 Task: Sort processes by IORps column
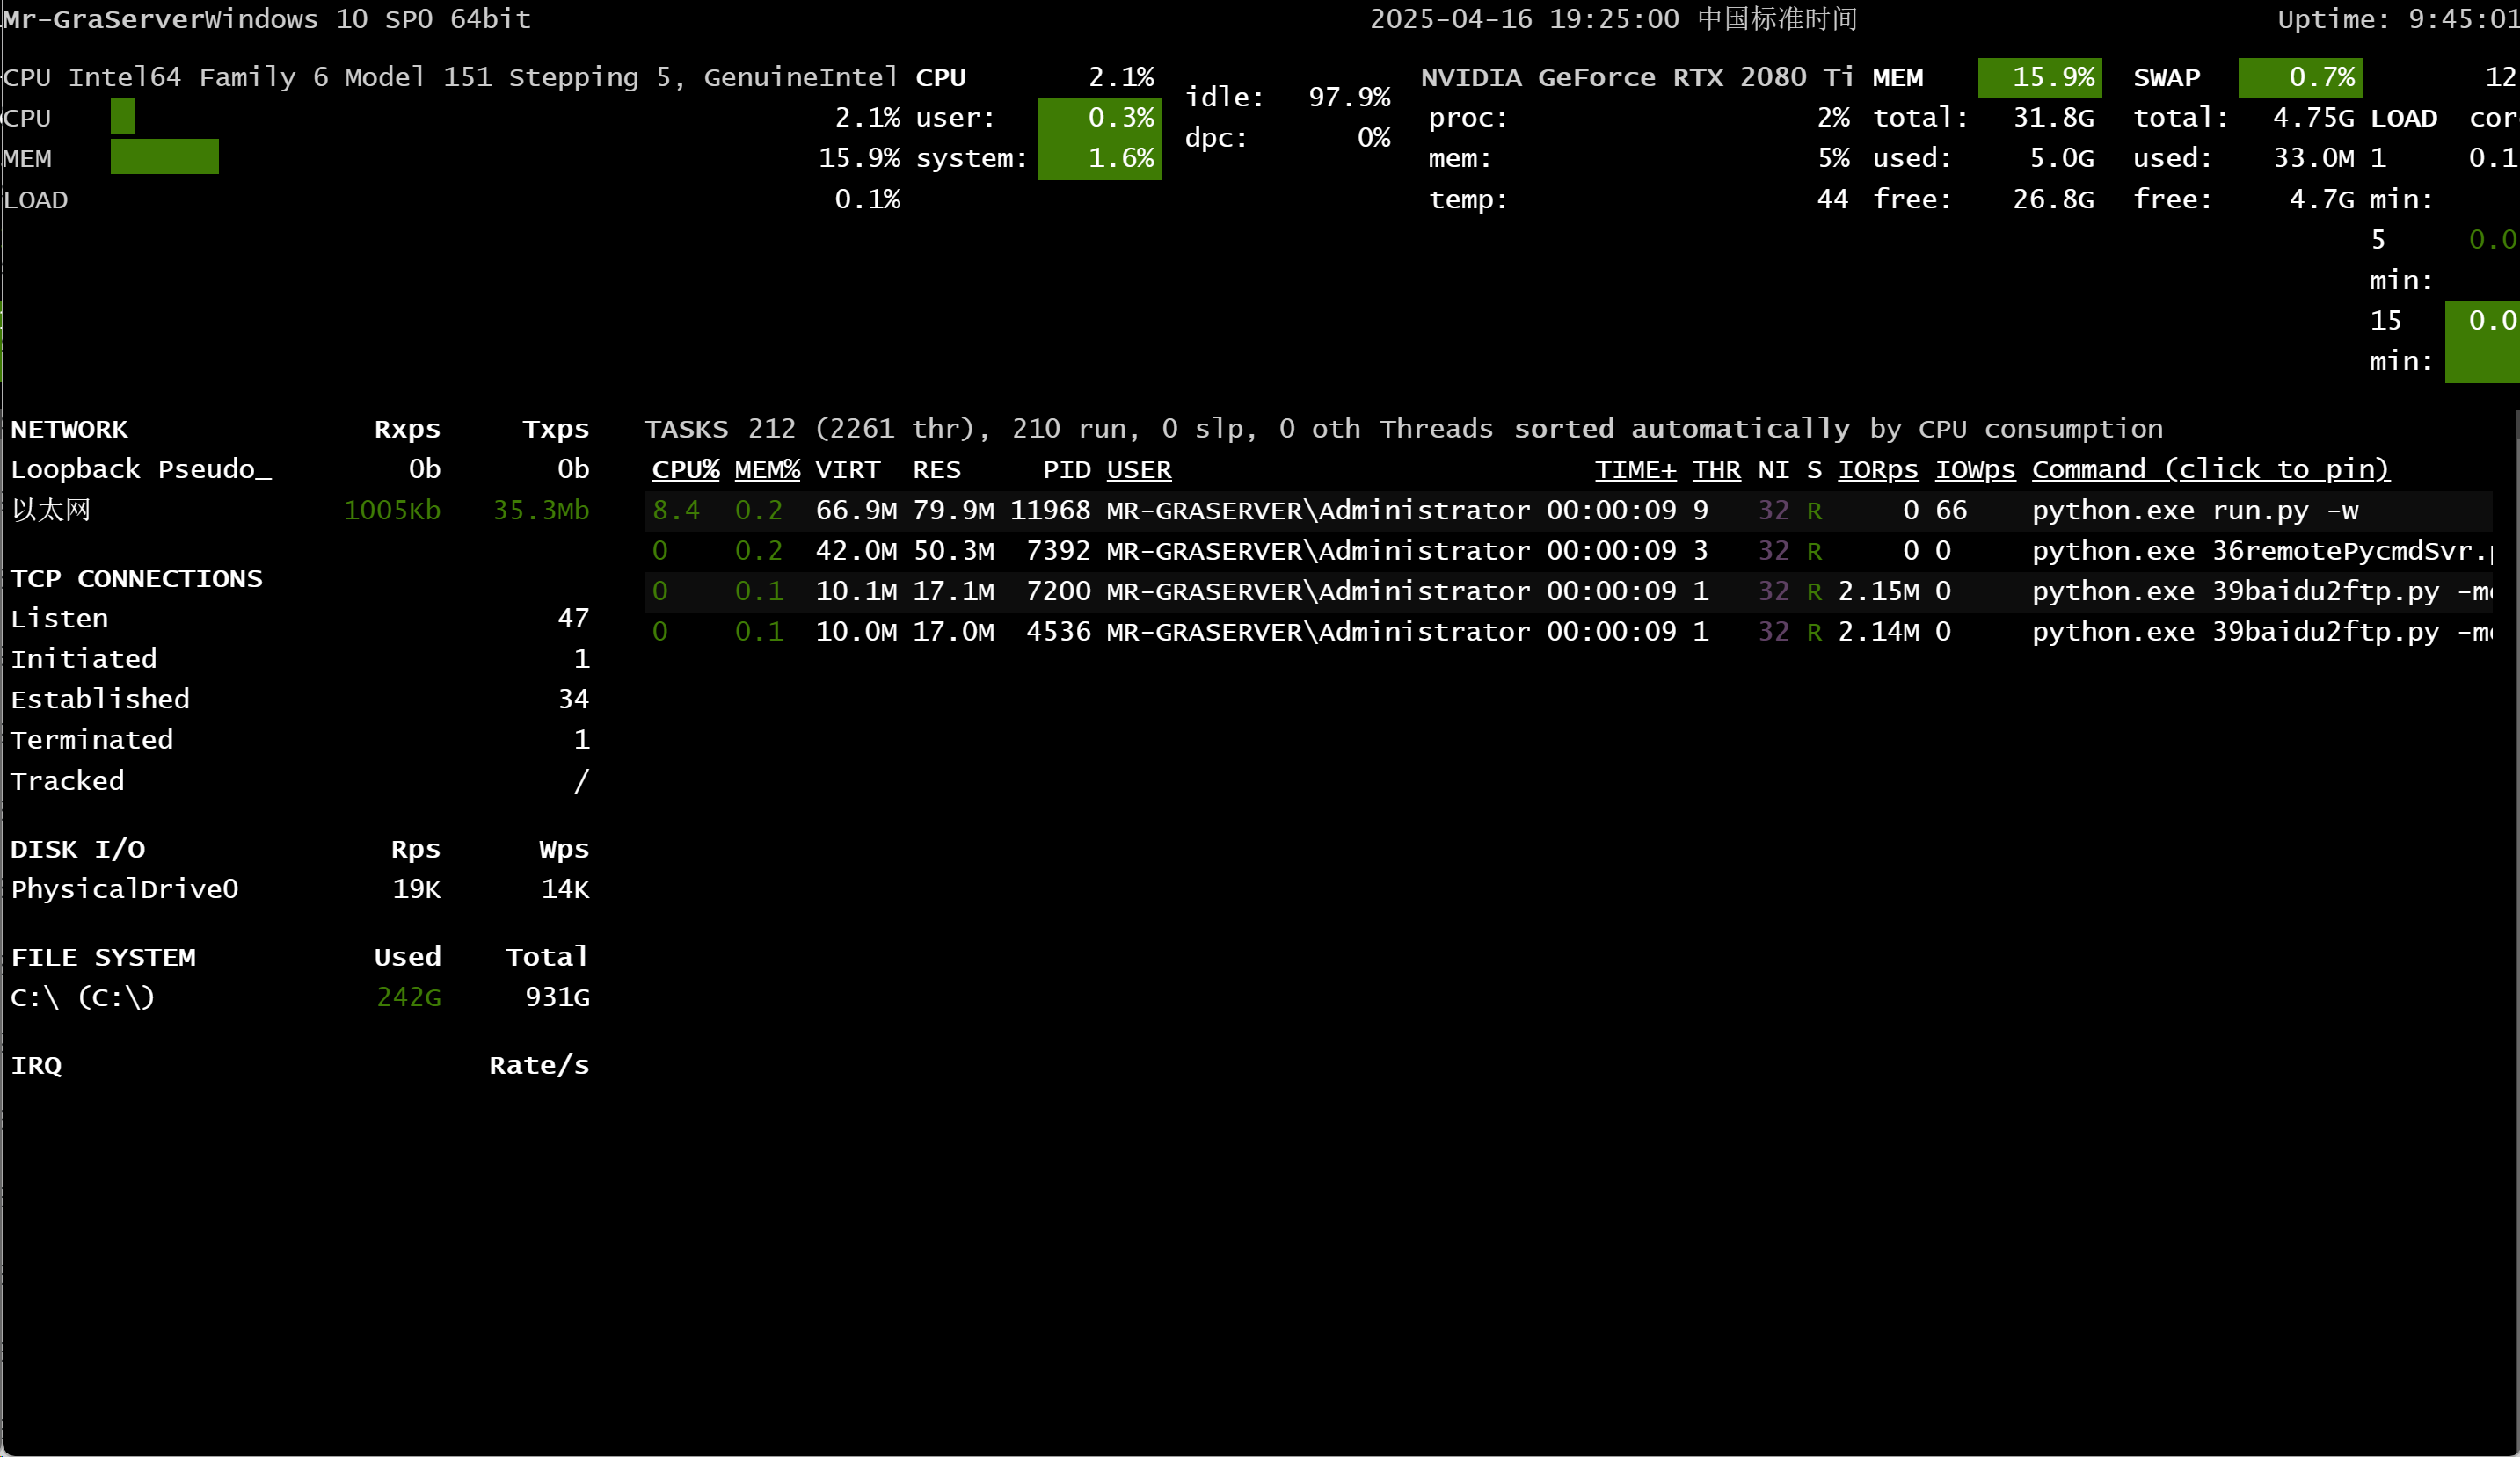click(x=1877, y=469)
